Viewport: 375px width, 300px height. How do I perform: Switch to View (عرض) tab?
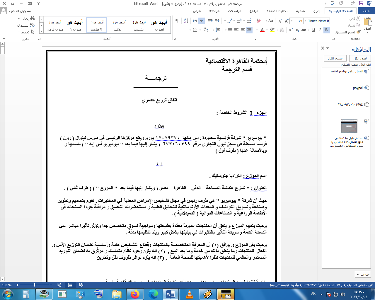(x=197, y=11)
